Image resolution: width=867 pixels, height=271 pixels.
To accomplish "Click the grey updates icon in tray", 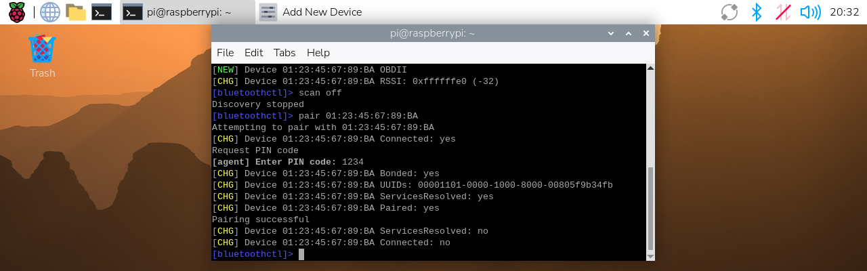I will tap(729, 12).
